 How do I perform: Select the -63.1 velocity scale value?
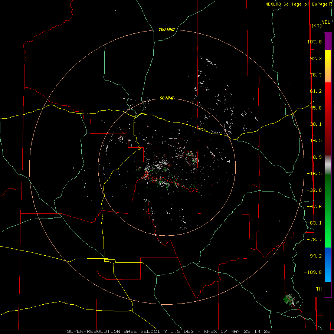coord(314,223)
